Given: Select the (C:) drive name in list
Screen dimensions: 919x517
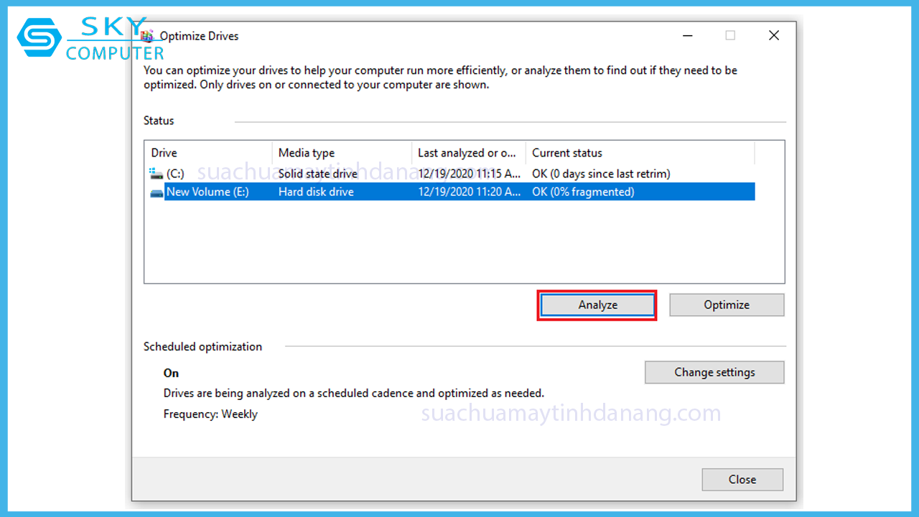Looking at the screenshot, I should pos(175,174).
